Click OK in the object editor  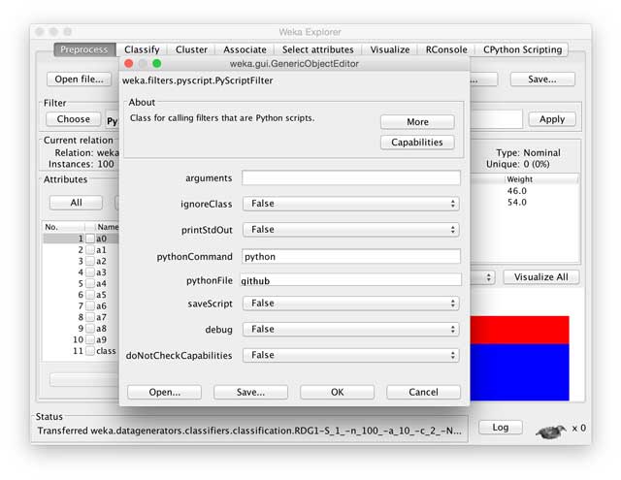click(x=337, y=392)
